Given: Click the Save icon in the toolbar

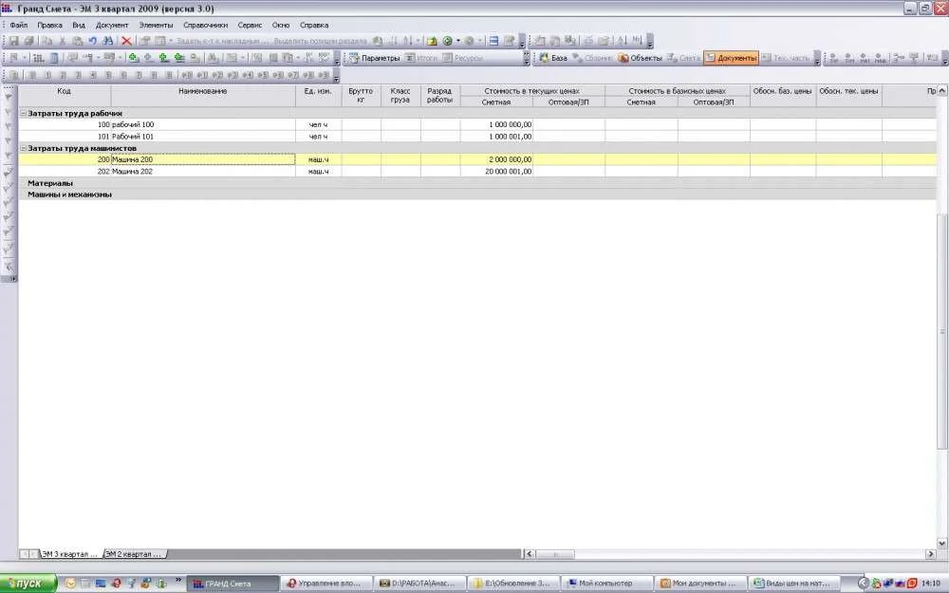Looking at the screenshot, I should [x=13, y=41].
